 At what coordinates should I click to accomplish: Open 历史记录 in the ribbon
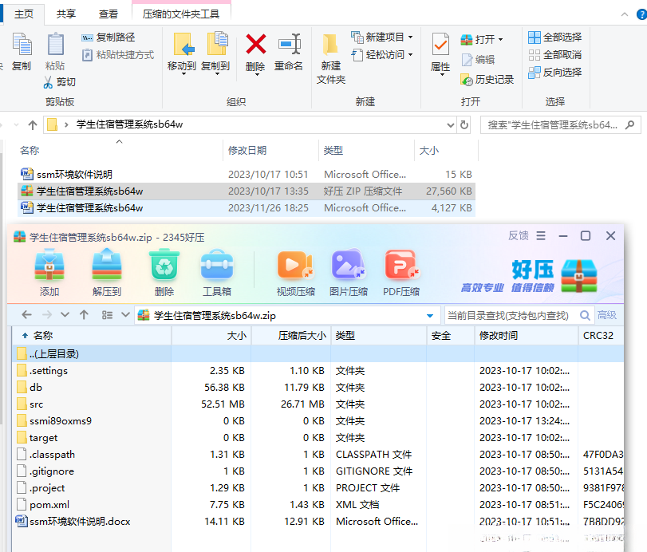(487, 79)
